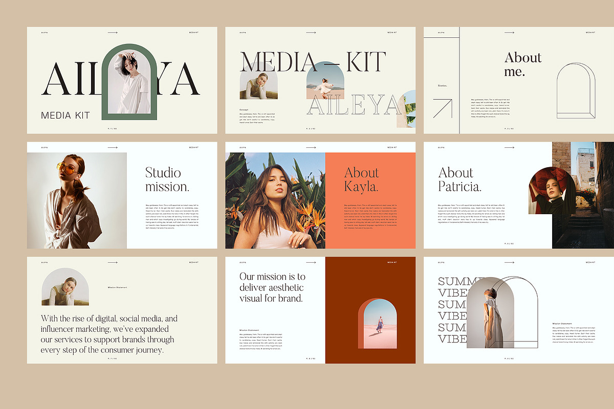Click the top arrow on the AILEYA cover slide

113,33
